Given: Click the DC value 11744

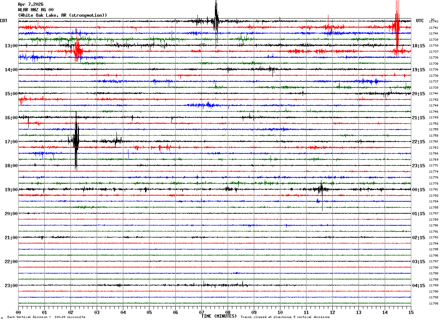Looking at the screenshot, I should (x=433, y=105).
